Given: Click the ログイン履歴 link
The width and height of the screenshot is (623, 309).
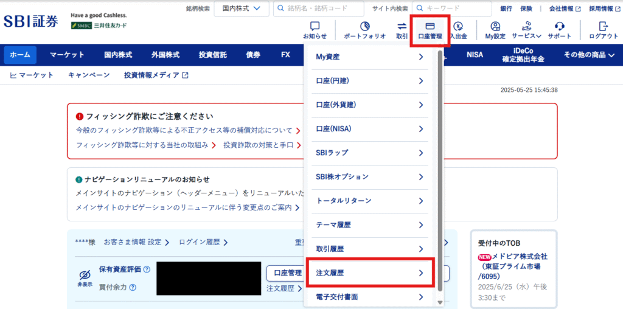Looking at the screenshot, I should [203, 242].
